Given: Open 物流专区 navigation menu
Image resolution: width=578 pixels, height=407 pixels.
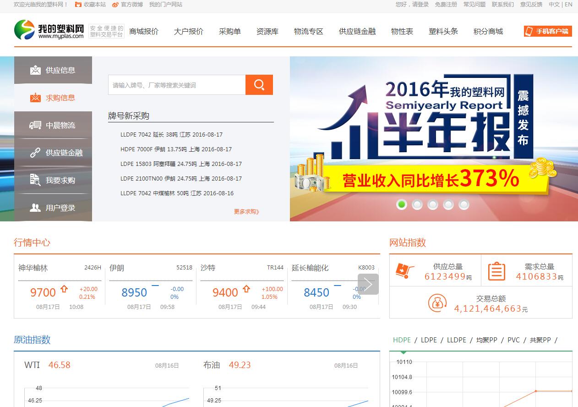Looking at the screenshot, I should (309, 32).
